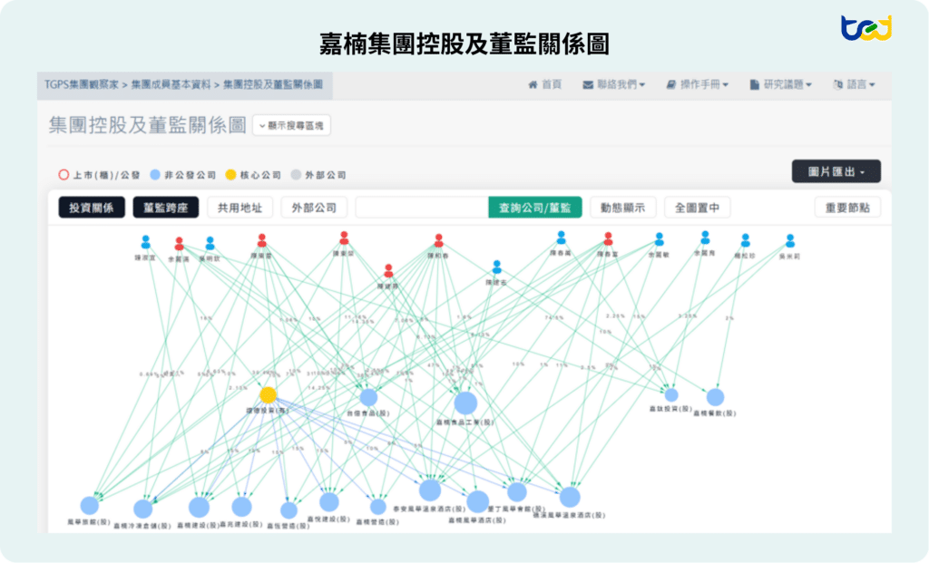Go to 首頁 in the navbar
Image resolution: width=929 pixels, height=563 pixels.
click(544, 84)
